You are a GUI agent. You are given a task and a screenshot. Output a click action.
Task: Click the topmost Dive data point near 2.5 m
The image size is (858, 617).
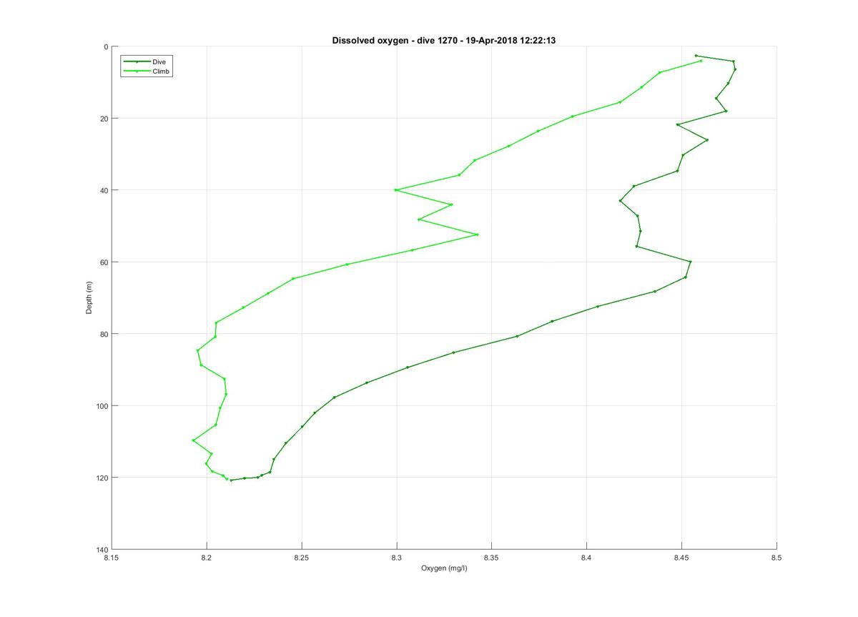[x=696, y=56]
